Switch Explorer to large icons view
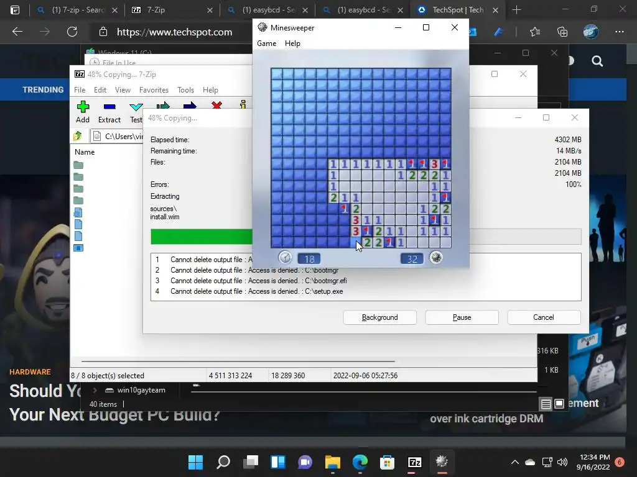Viewport: 637px width, 477px height. coord(559,404)
